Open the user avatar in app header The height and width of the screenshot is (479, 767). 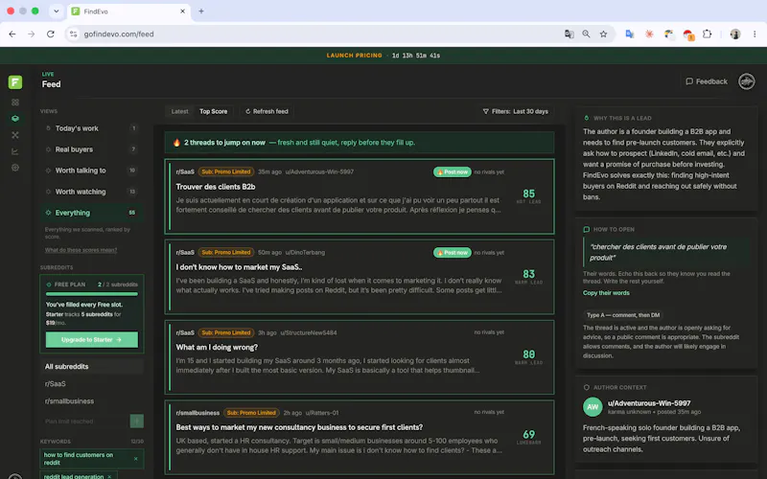(747, 81)
